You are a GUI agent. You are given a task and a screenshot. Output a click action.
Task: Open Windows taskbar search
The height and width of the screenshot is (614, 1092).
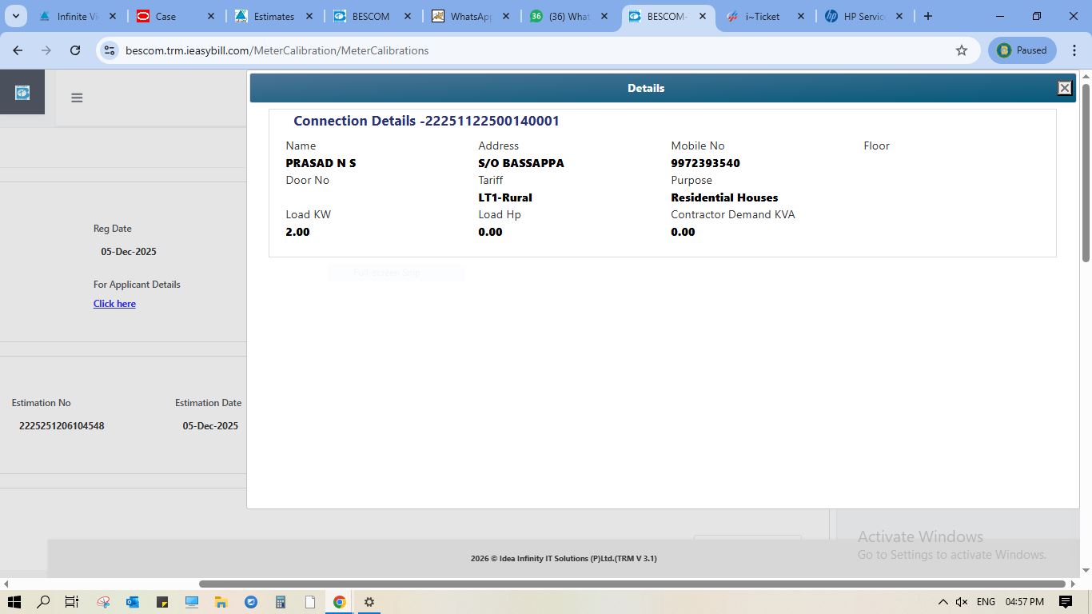(43, 602)
